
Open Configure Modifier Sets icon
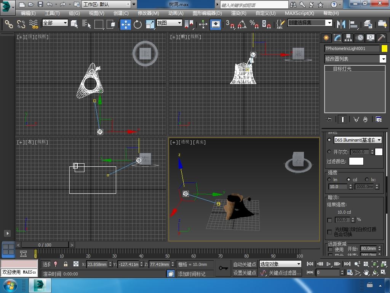pos(379,119)
